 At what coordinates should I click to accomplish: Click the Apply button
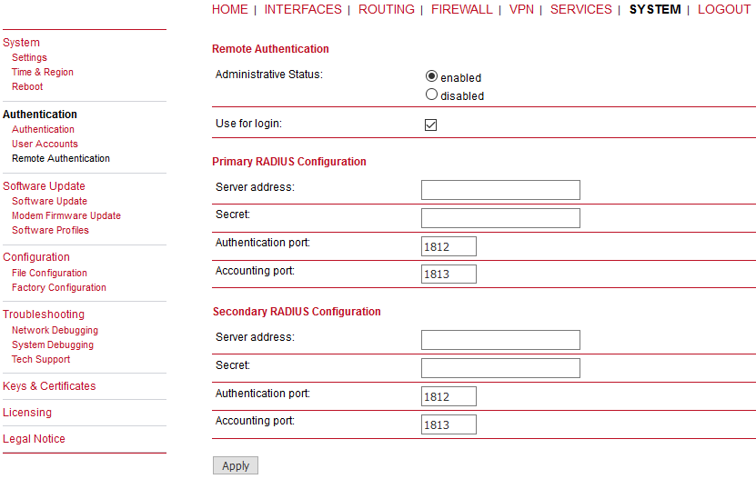(x=236, y=465)
